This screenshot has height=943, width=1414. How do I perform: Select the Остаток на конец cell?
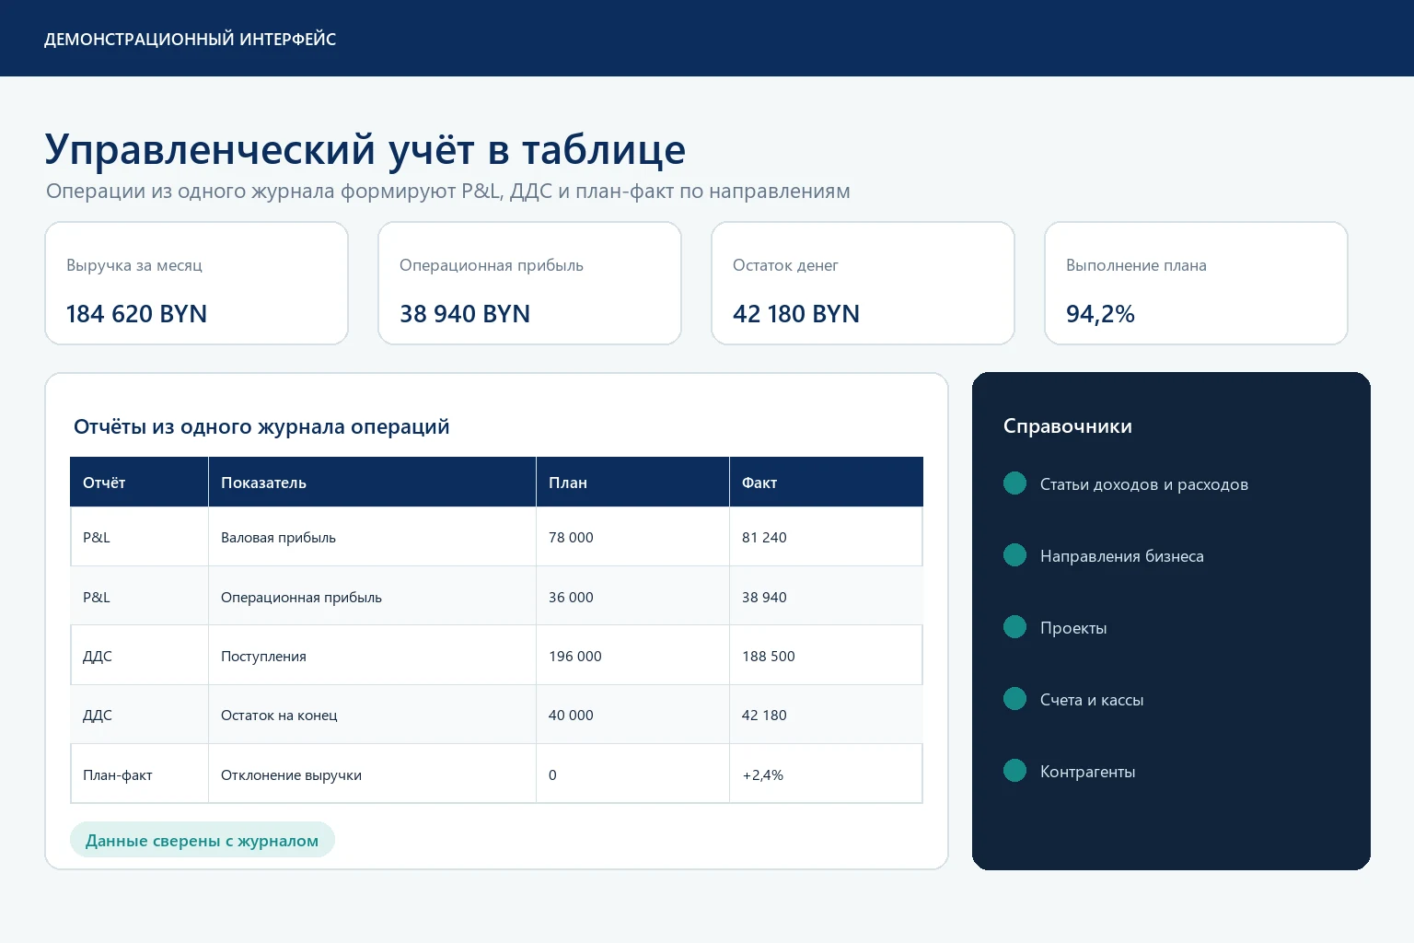[x=372, y=715]
